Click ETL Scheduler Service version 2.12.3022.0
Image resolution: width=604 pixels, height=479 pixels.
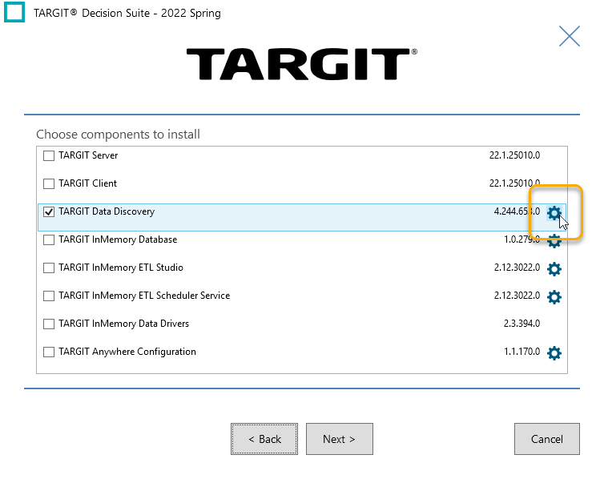(x=517, y=296)
